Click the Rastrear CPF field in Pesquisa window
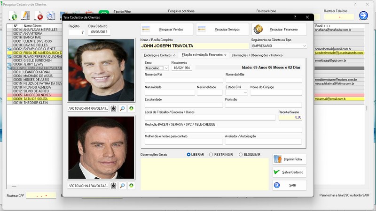 pos(41,196)
